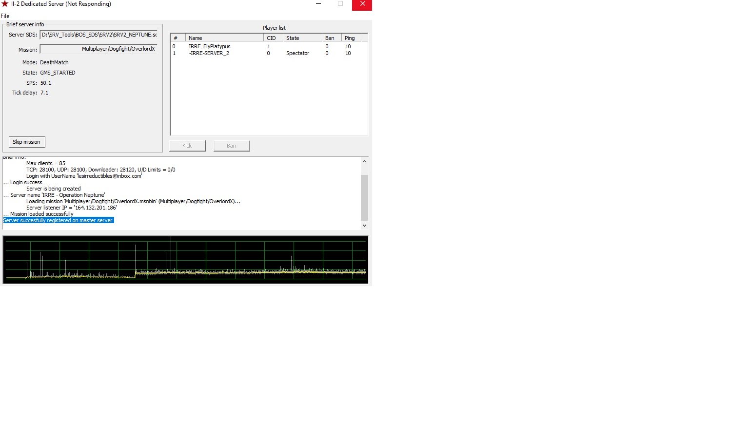Click the Server SDS path field
The image size is (749, 421).
tap(99, 35)
